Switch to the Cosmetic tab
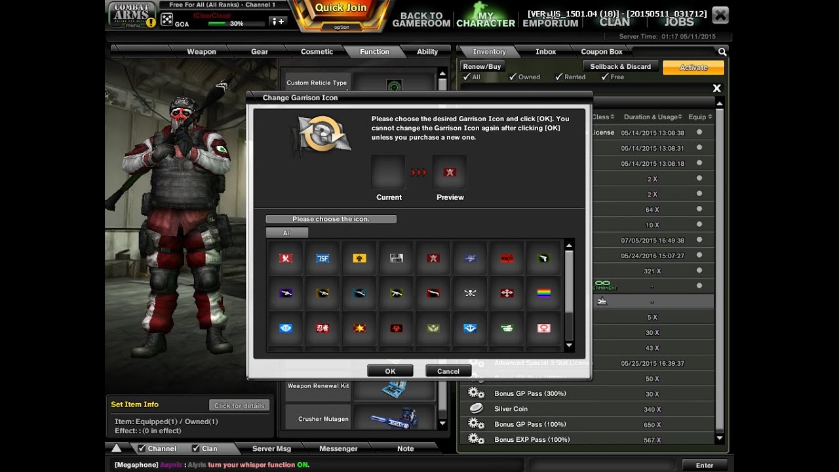839x472 pixels. (x=317, y=52)
